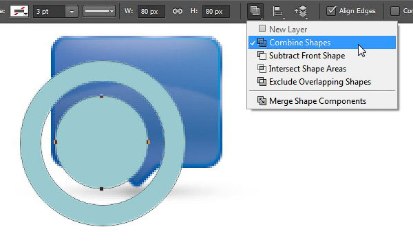Open the Path alignment icon
The width and height of the screenshot is (413, 249).
pos(277,11)
